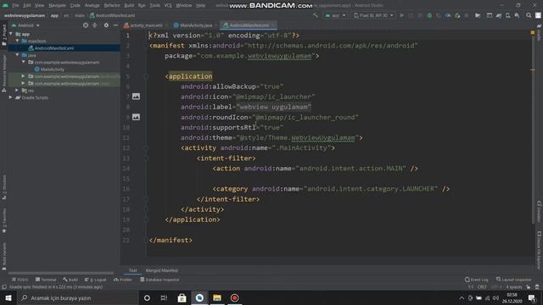Open the Build tool window button
Image resolution: width=543 pixels, height=305 pixels.
pyautogui.click(x=70, y=280)
